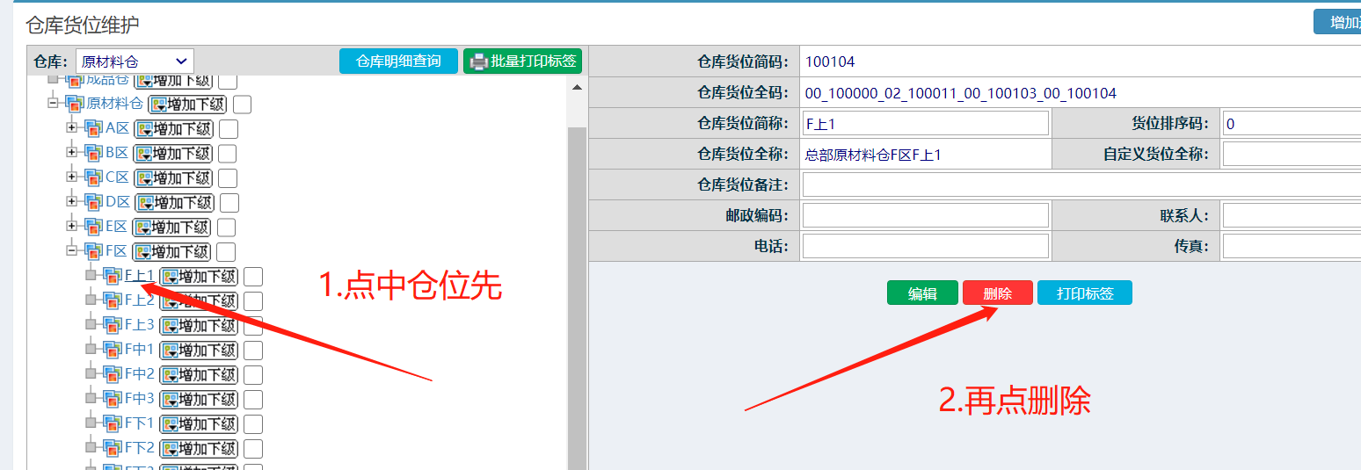Image resolution: width=1361 pixels, height=470 pixels.
Task: Expand the D区 tree node
Action: point(72,201)
